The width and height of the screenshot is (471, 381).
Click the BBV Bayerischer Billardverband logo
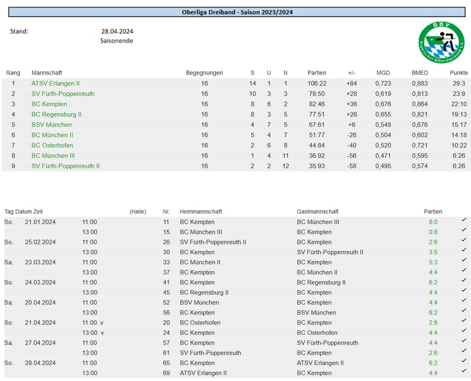[x=441, y=42]
